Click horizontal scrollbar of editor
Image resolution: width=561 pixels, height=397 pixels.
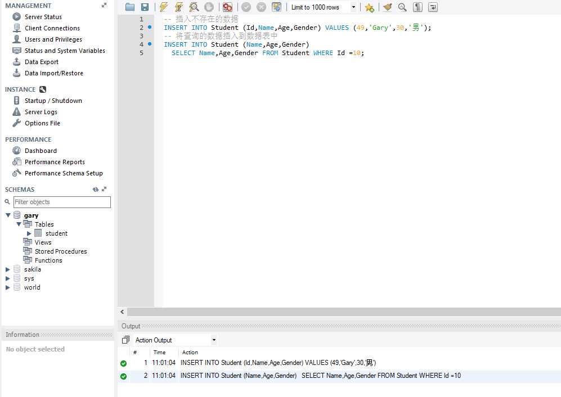(x=344, y=312)
